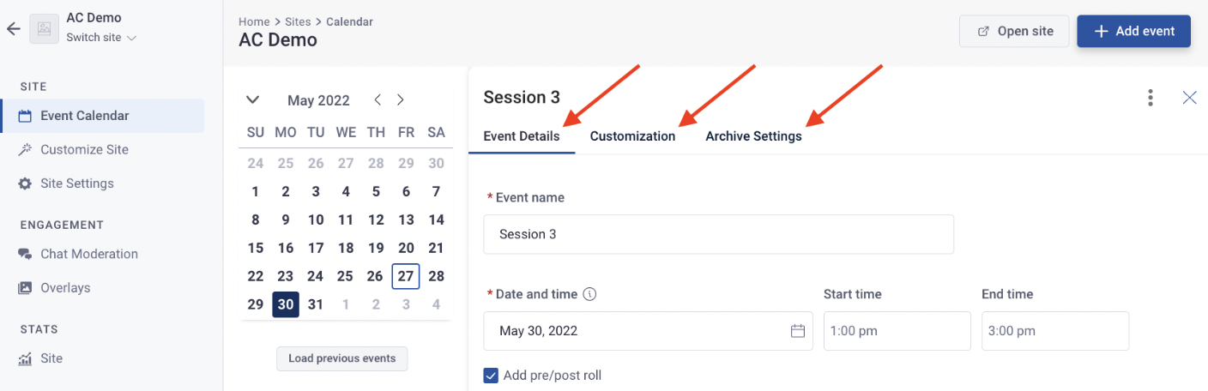Viewport: 1208px width, 391px height.
Task: Open the three-dot Session 3 menu
Action: click(1151, 98)
